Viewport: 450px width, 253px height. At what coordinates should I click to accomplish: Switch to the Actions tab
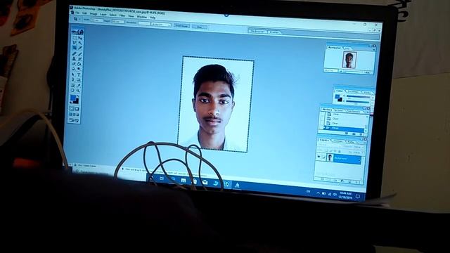coord(339,110)
